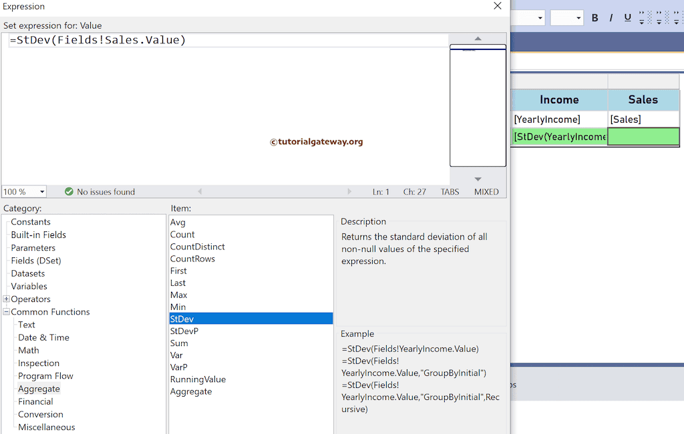Collapse the Common Functions category node
The image size is (684, 434).
click(5, 311)
